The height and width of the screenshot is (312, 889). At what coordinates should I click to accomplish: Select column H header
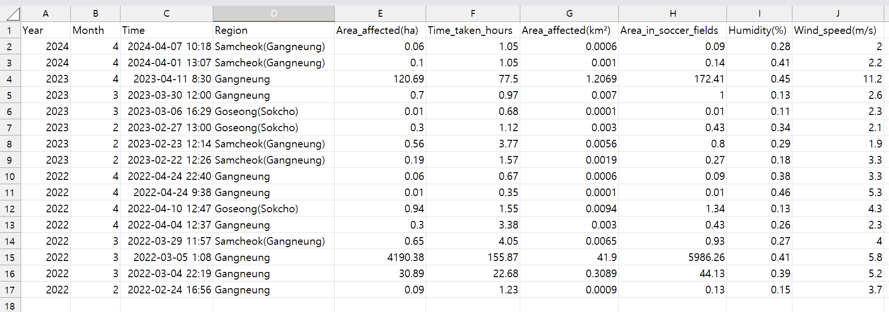(x=672, y=14)
